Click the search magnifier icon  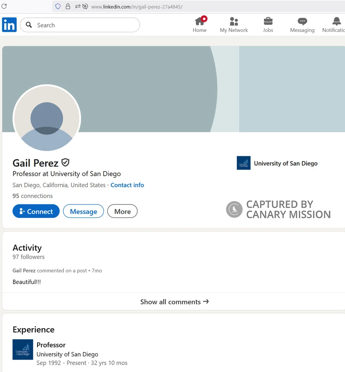pyautogui.click(x=29, y=25)
